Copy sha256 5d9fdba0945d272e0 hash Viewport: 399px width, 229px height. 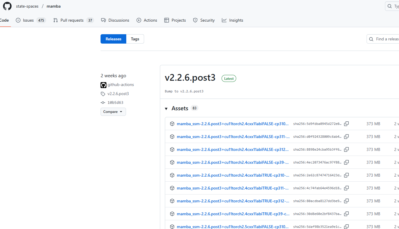coord(346,124)
